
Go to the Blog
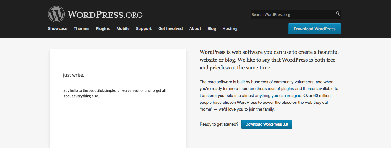[x=212, y=28]
